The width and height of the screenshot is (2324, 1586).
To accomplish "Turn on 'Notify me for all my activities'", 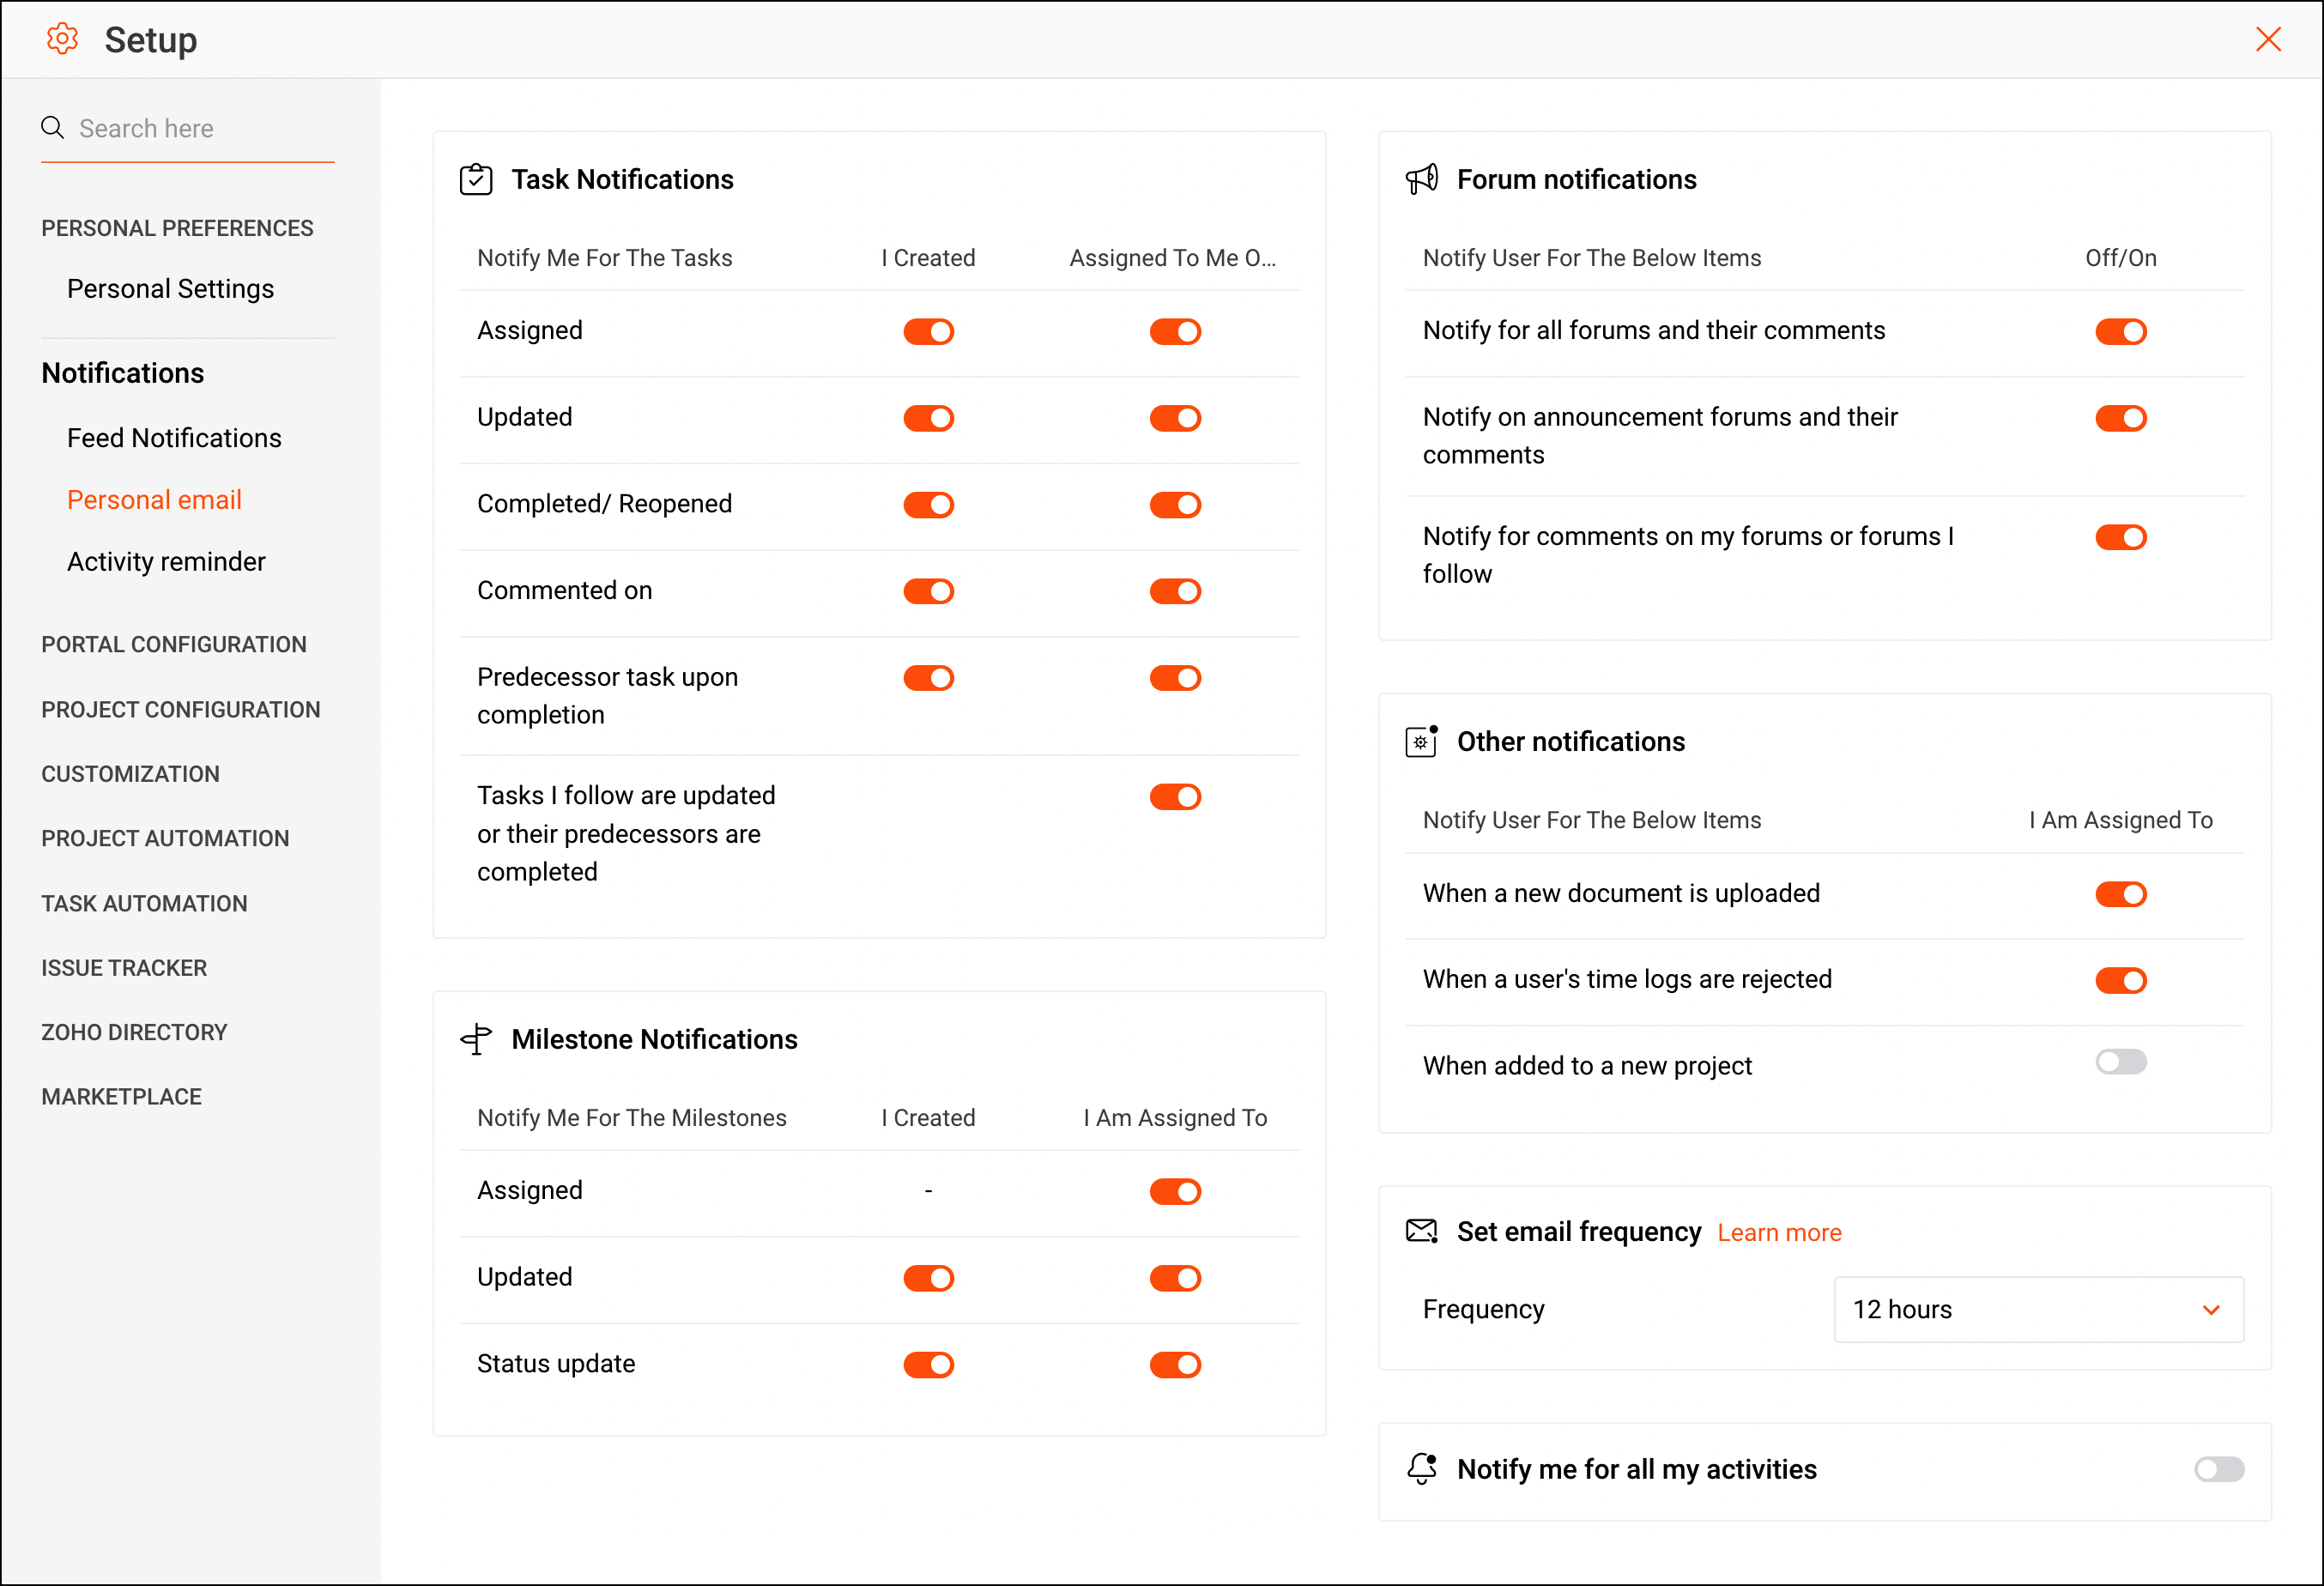I will [x=2218, y=1468].
